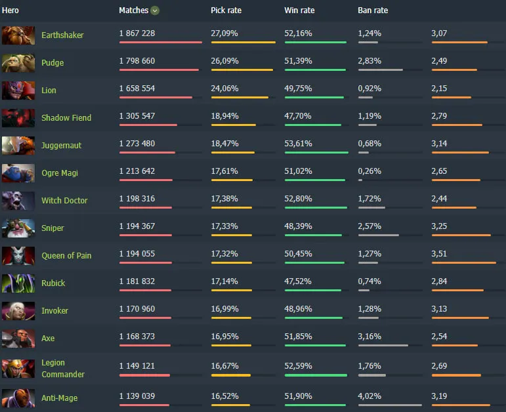
Task: Open the Sniper hero link
Action: point(53,228)
